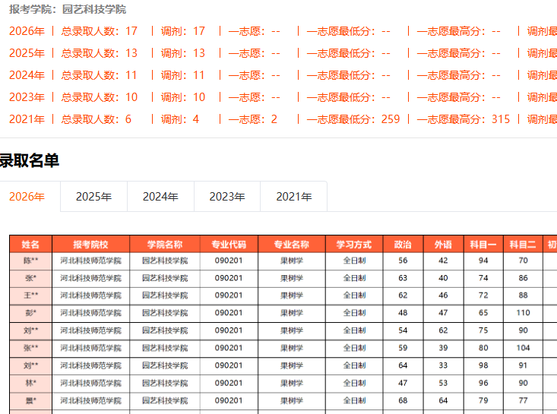
Task: Click the 专业名称 column header
Action: tap(292, 245)
